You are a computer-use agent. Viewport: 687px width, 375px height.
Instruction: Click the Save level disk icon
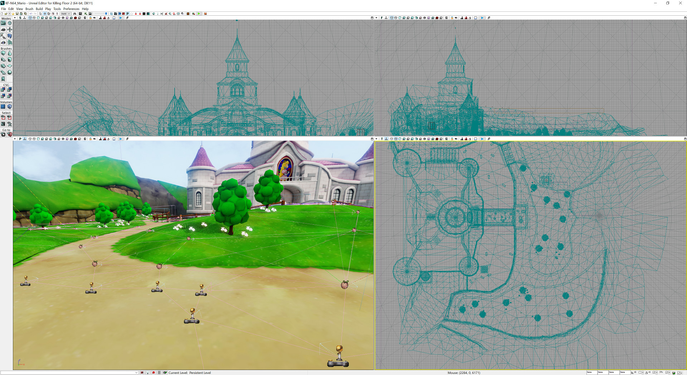point(17,14)
